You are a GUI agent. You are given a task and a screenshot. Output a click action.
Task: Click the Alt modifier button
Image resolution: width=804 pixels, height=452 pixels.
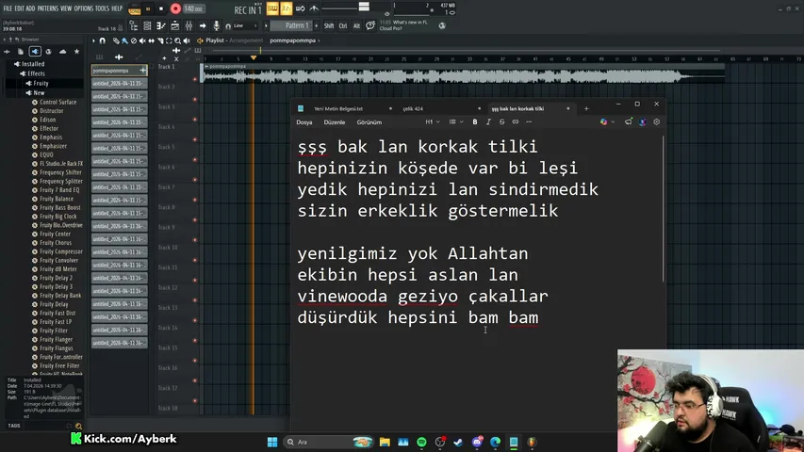click(x=356, y=25)
